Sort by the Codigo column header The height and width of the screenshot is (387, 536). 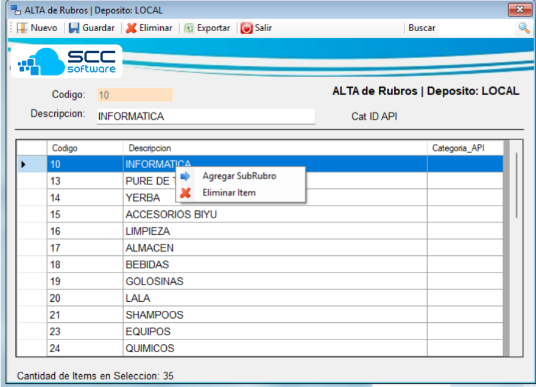85,148
